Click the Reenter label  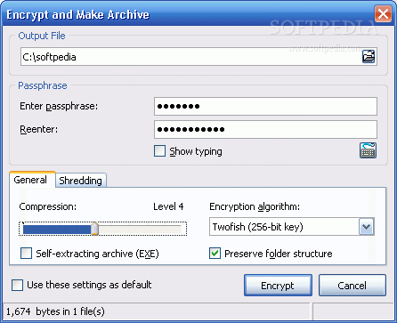[x=39, y=129]
